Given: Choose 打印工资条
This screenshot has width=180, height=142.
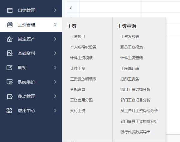Looking at the screenshot, I should (x=130, y=79).
